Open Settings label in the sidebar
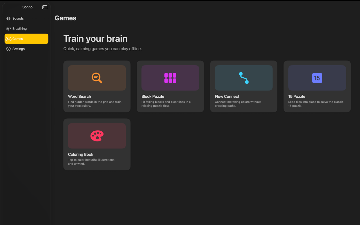 pos(19,49)
